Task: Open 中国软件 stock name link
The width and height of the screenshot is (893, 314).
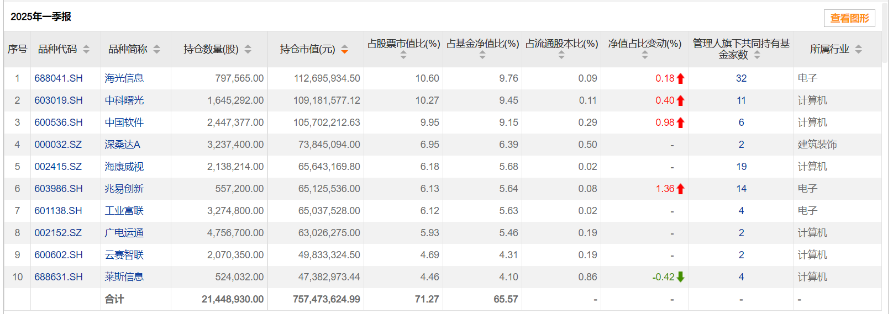Action: (124, 123)
